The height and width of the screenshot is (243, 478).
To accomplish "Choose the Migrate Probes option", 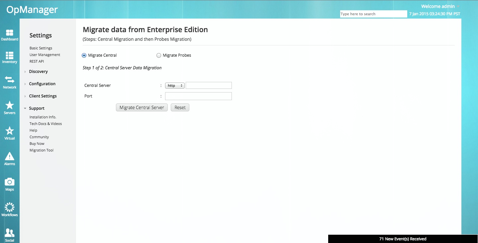I will [158, 55].
